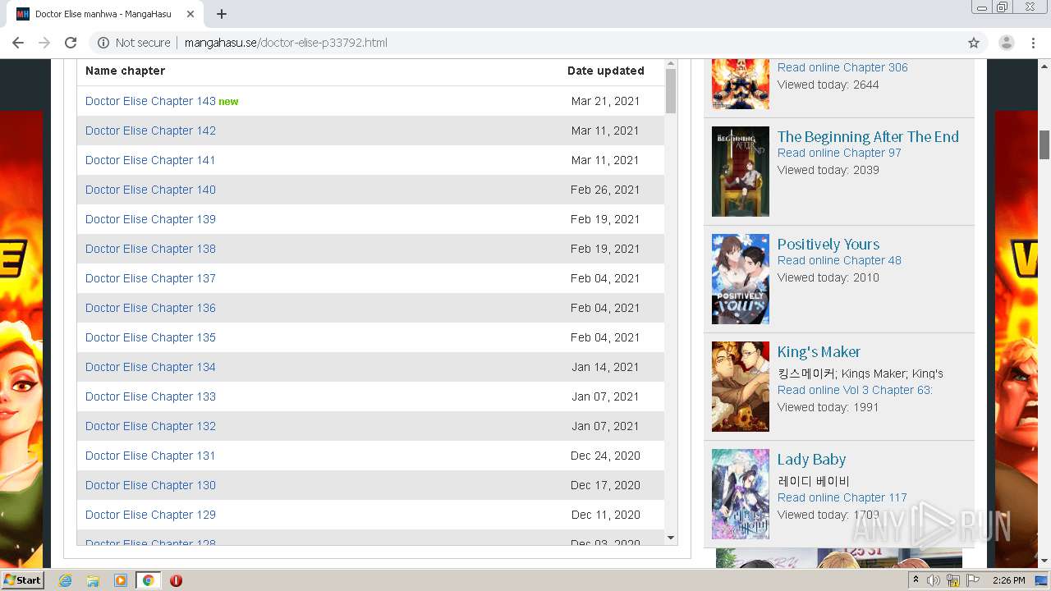Open The Beginning After The End title
The width and height of the screenshot is (1051, 591).
(x=868, y=137)
